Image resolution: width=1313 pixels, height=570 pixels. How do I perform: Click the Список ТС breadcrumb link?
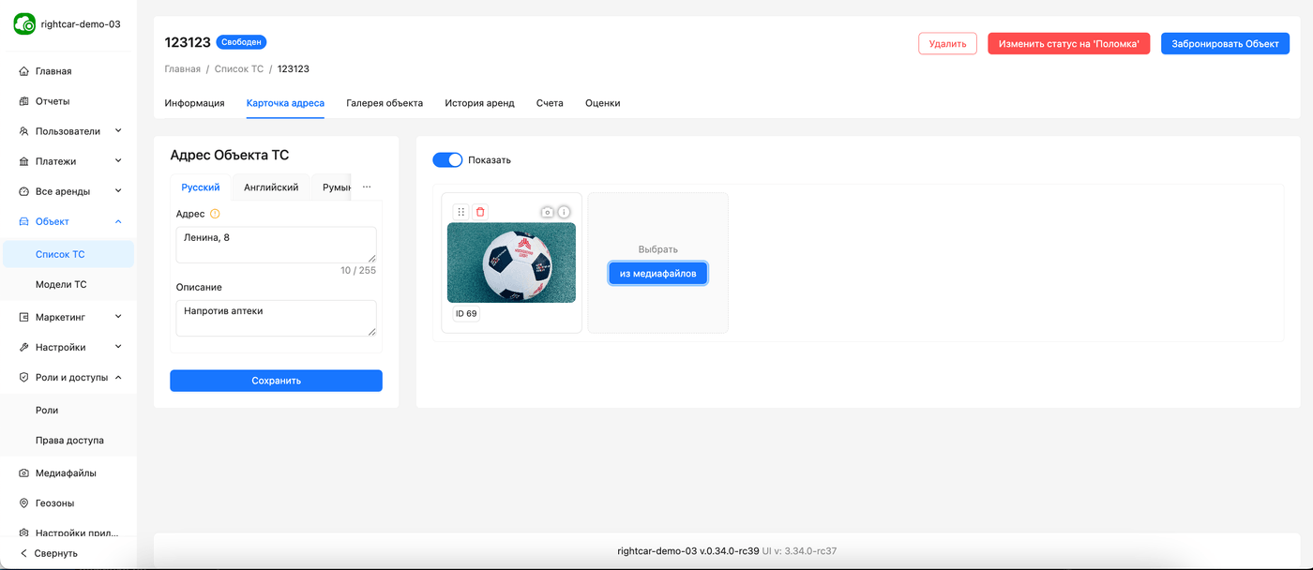pyautogui.click(x=238, y=69)
